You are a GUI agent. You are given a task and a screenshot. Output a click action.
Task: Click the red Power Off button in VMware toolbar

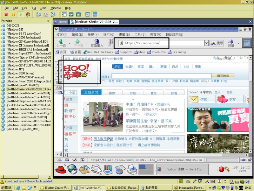pyautogui.click(x=6, y=14)
